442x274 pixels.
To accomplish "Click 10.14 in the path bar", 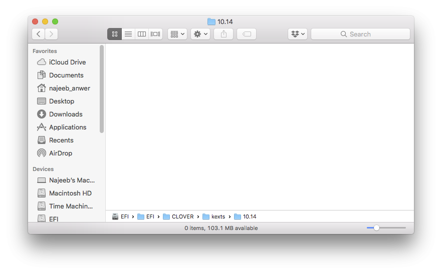I will [x=245, y=216].
